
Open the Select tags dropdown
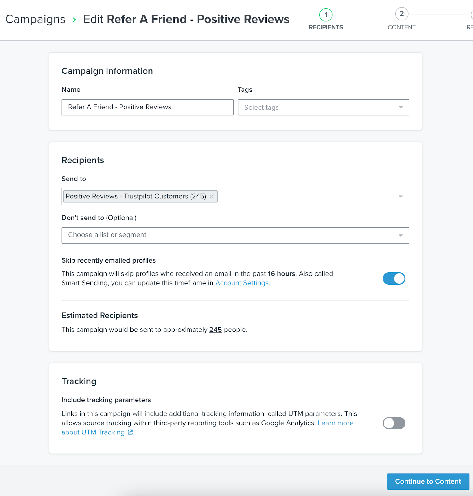click(x=323, y=107)
